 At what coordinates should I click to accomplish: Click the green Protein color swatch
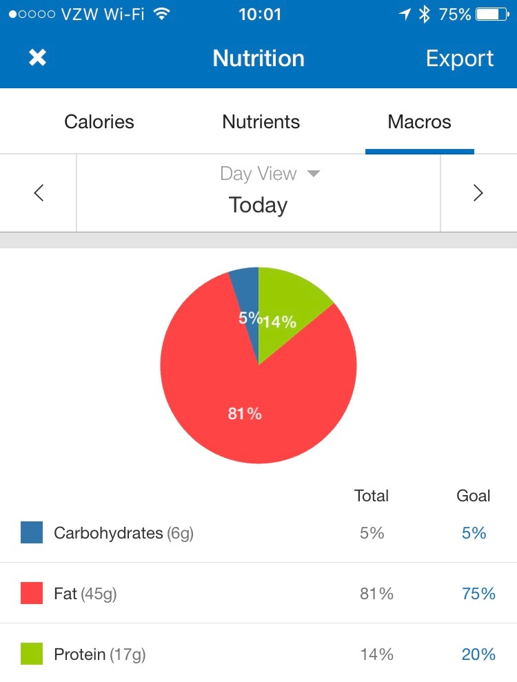pyautogui.click(x=32, y=654)
